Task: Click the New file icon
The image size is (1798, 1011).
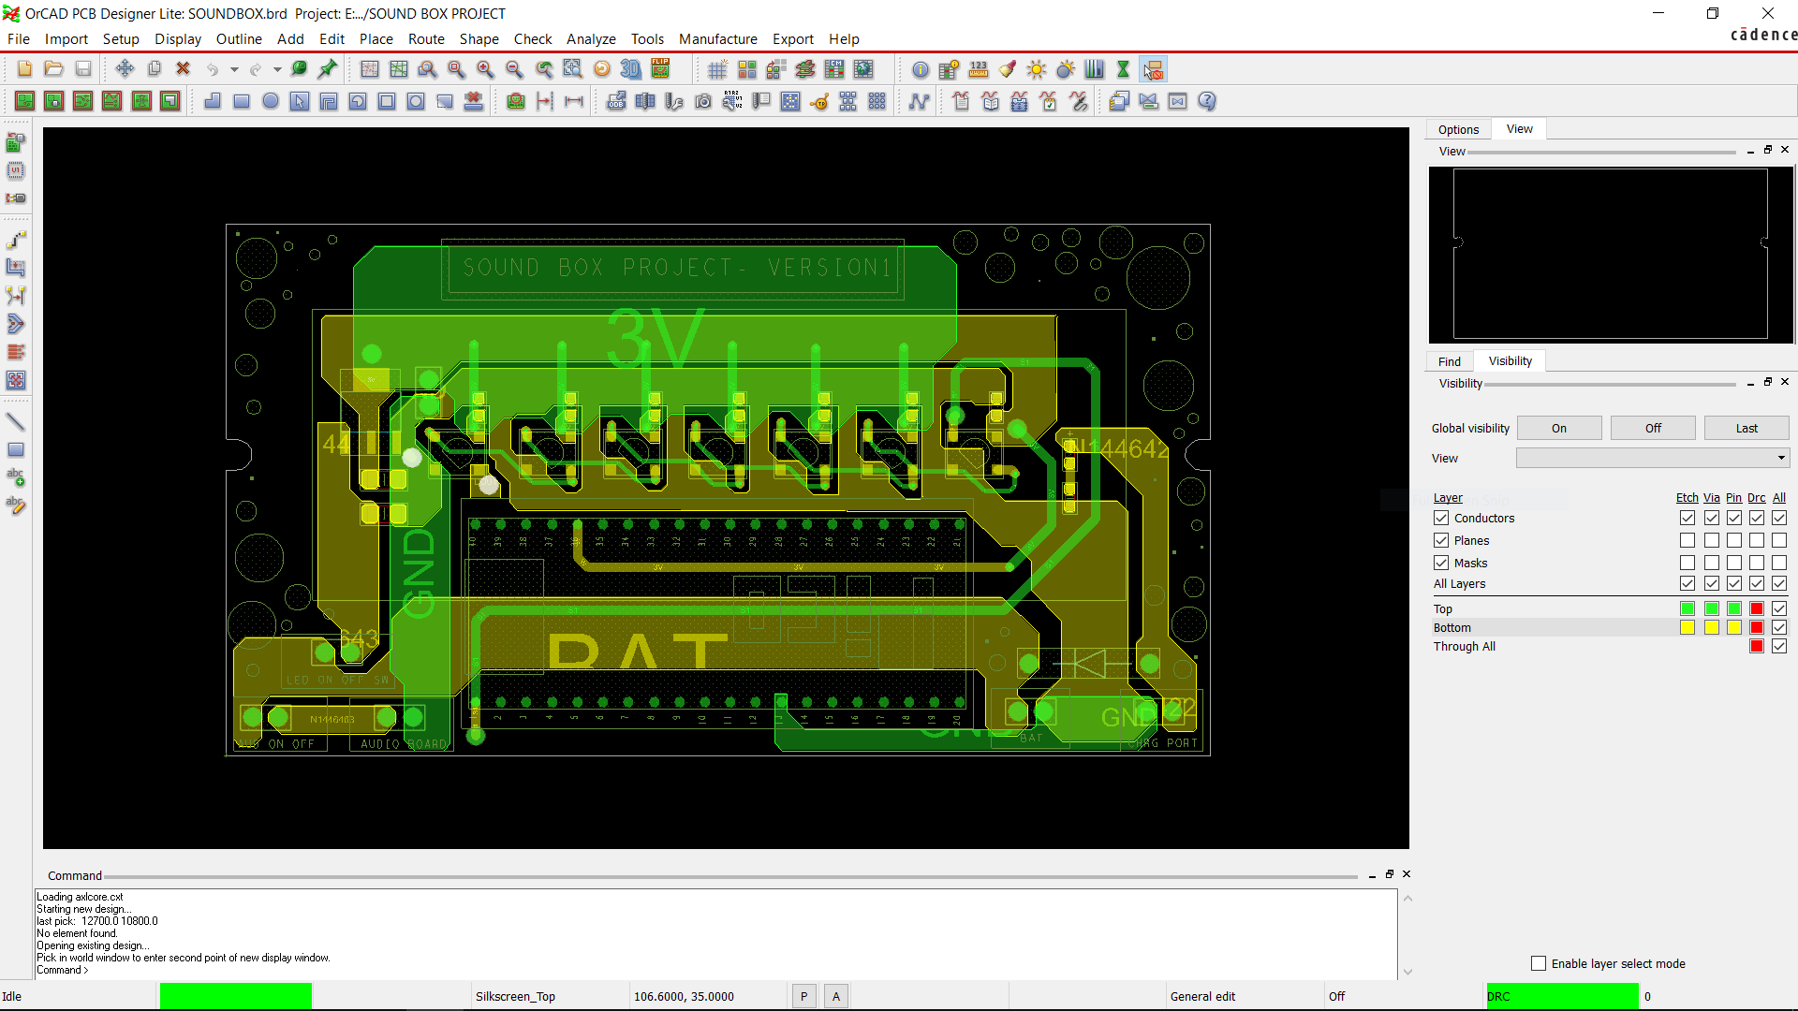Action: pos(24,69)
